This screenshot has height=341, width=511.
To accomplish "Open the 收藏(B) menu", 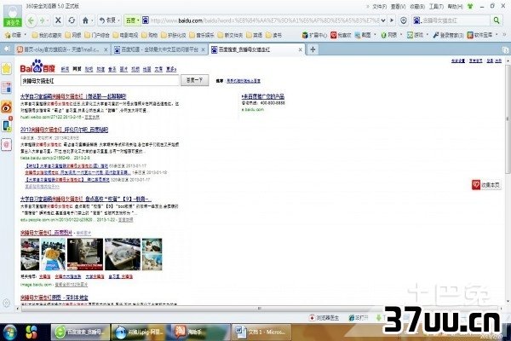I will (417, 7).
